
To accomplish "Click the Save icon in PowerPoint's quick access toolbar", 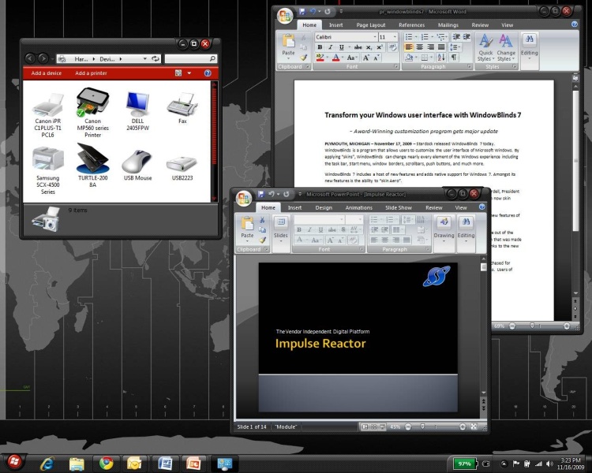I will click(x=260, y=194).
